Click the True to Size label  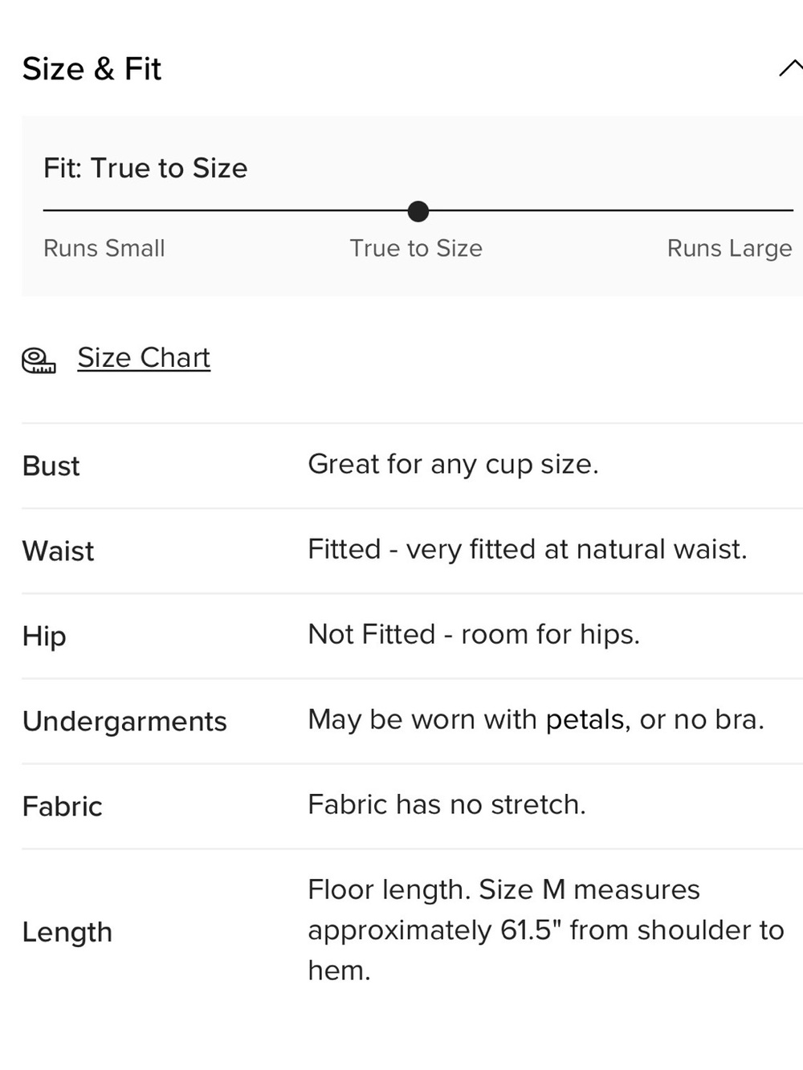[x=416, y=248]
